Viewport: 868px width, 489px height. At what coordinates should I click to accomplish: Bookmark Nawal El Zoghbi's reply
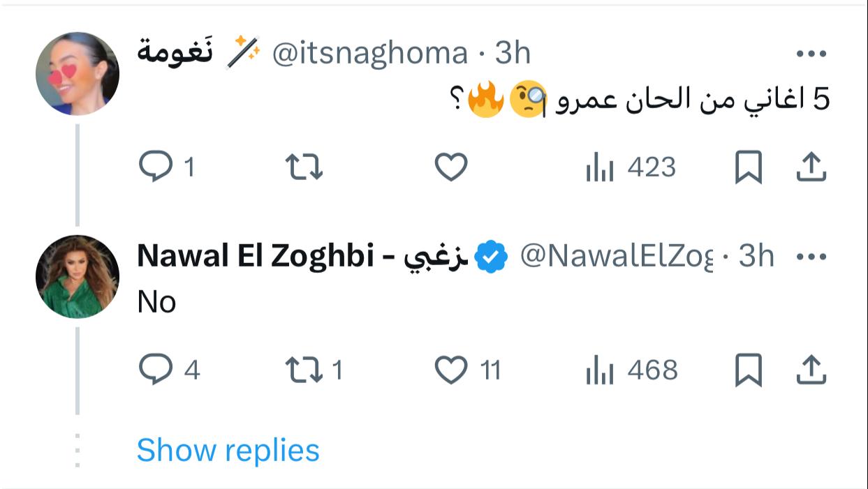[748, 370]
